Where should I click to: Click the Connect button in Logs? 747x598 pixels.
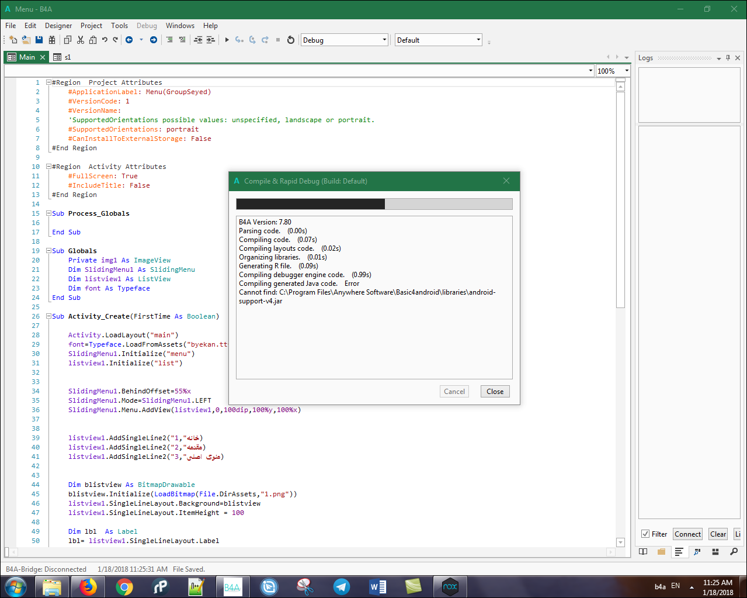pyautogui.click(x=687, y=534)
